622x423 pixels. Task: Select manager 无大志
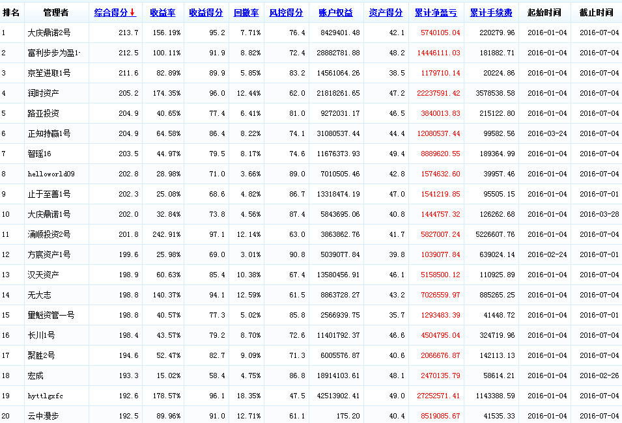(39, 295)
